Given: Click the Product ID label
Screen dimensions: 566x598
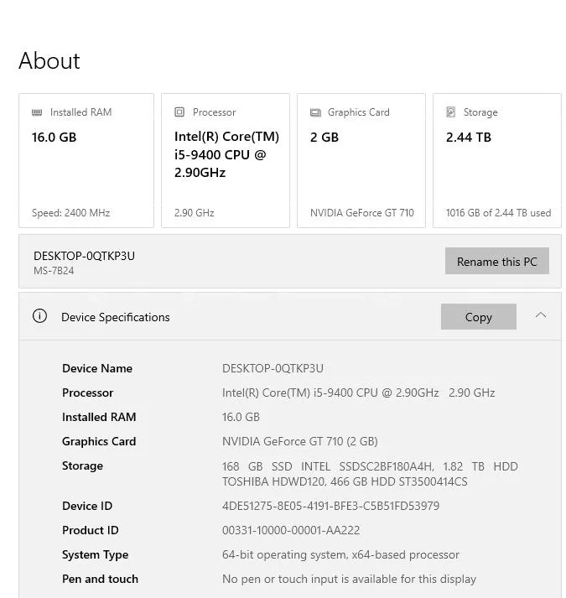Looking at the screenshot, I should click(91, 530).
